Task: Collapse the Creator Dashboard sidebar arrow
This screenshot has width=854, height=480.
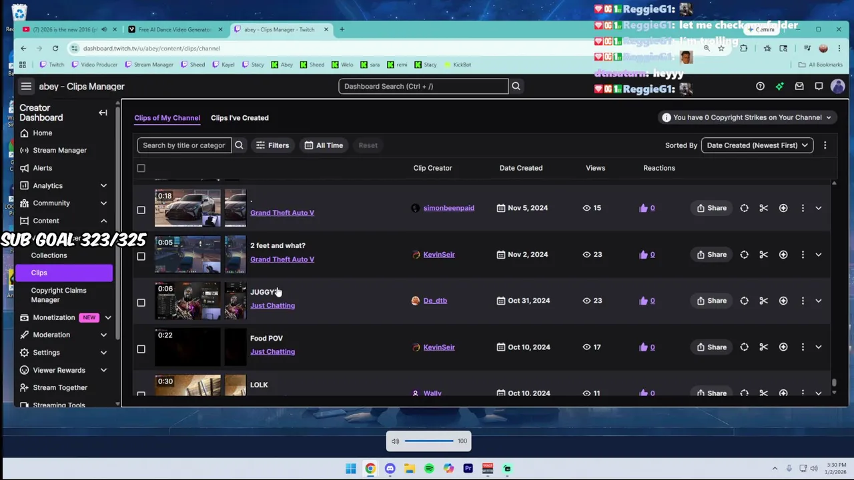Action: (x=103, y=113)
